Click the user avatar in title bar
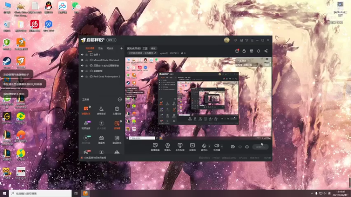The height and width of the screenshot is (197, 351). [226, 40]
